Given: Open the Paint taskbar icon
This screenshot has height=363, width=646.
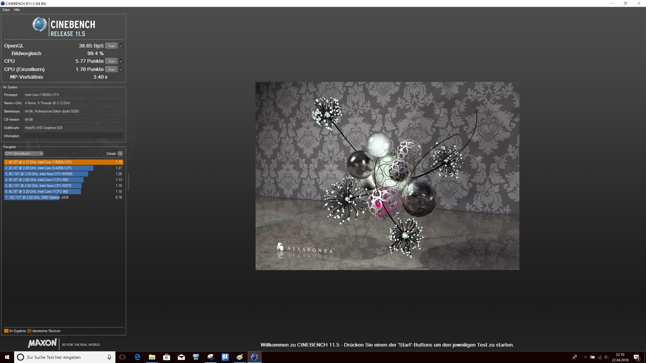Looking at the screenshot, I should click(240, 357).
